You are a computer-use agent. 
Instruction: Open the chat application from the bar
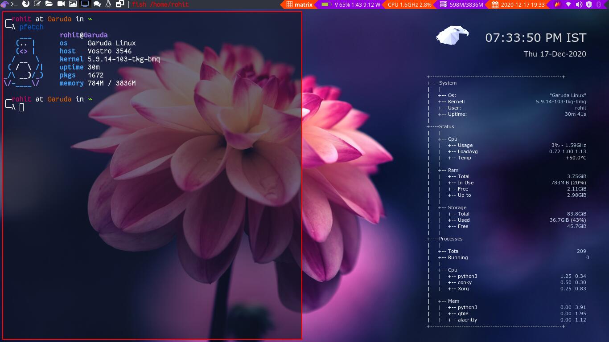tap(97, 4)
